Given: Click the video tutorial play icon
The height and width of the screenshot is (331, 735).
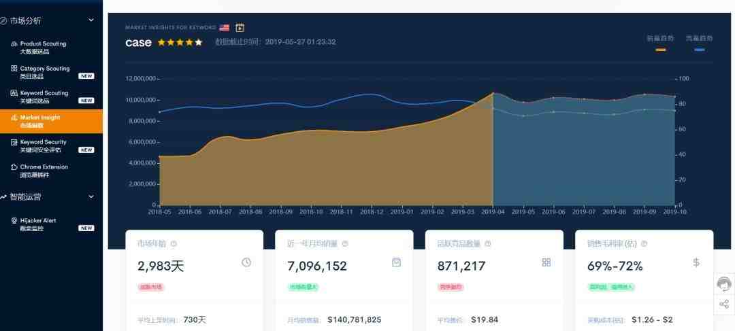Looking at the screenshot, I should tap(240, 28).
